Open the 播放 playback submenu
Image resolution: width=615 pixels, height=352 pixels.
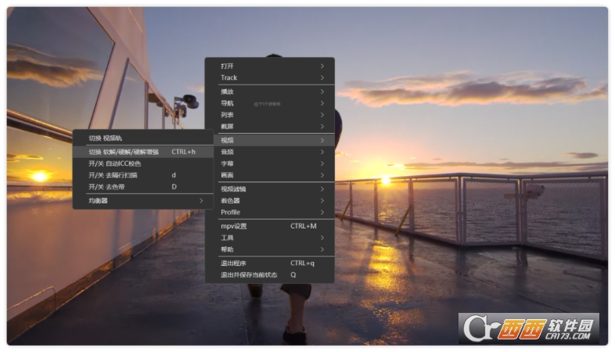pos(269,92)
